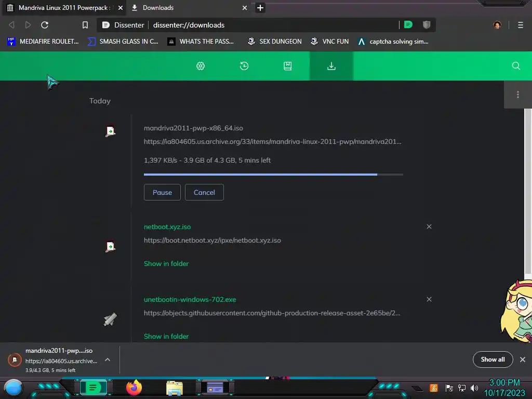This screenshot has width=532, height=399.
Task: Show netboot.xyz.iso in folder
Action: (x=166, y=263)
